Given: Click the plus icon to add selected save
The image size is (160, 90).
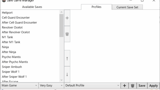Looking at the screenshot, I should [67, 18].
